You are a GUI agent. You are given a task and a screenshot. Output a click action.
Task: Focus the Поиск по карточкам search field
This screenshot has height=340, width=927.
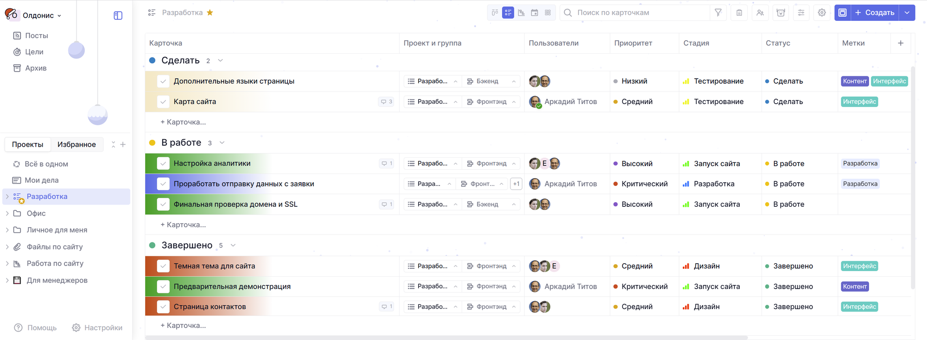coord(640,13)
